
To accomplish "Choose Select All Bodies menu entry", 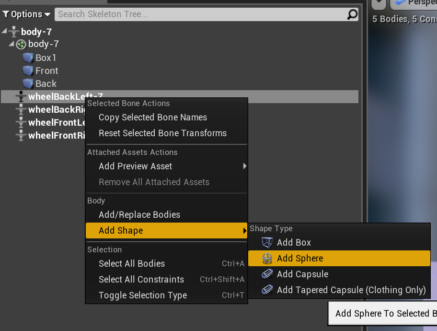I will coord(132,264).
